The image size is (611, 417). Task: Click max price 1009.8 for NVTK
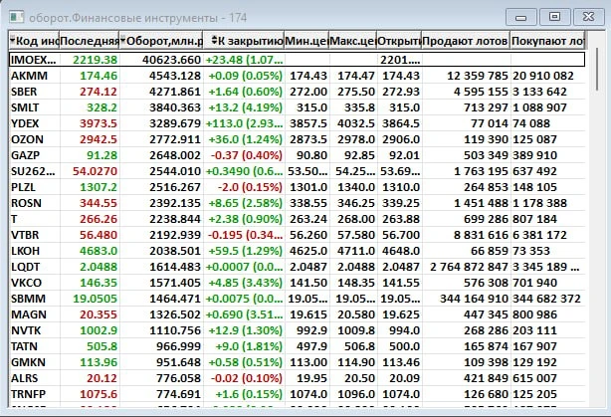356,330
